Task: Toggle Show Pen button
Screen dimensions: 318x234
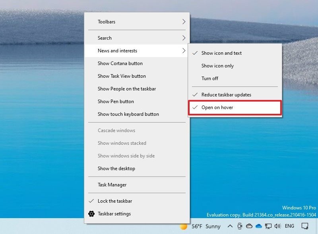Action: (x=137, y=102)
